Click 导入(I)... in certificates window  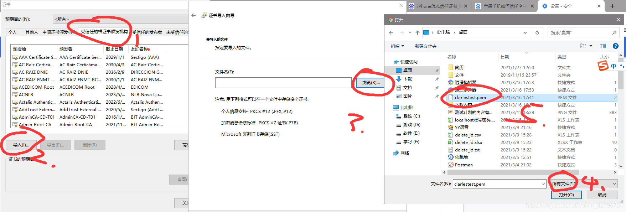click(x=21, y=145)
